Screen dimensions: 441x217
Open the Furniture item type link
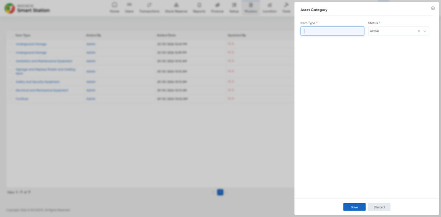[22, 99]
